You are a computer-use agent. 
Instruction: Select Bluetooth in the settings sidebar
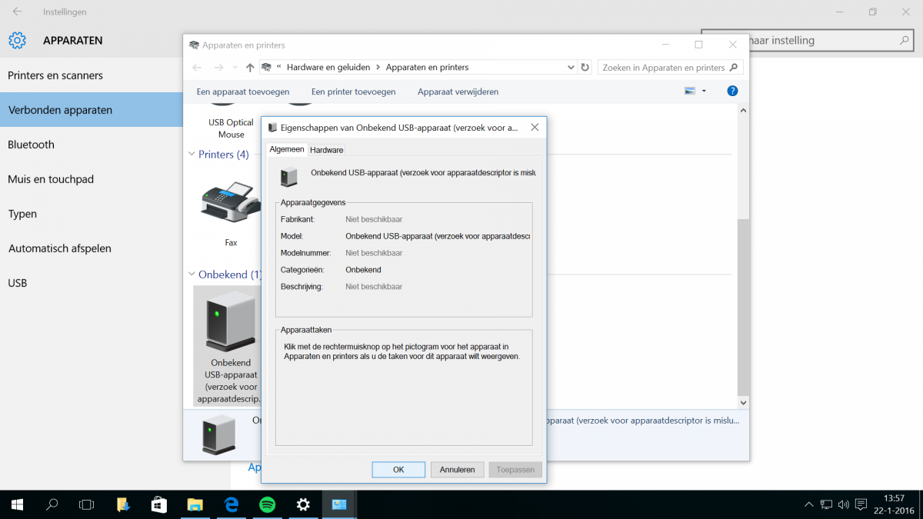pyautogui.click(x=31, y=145)
